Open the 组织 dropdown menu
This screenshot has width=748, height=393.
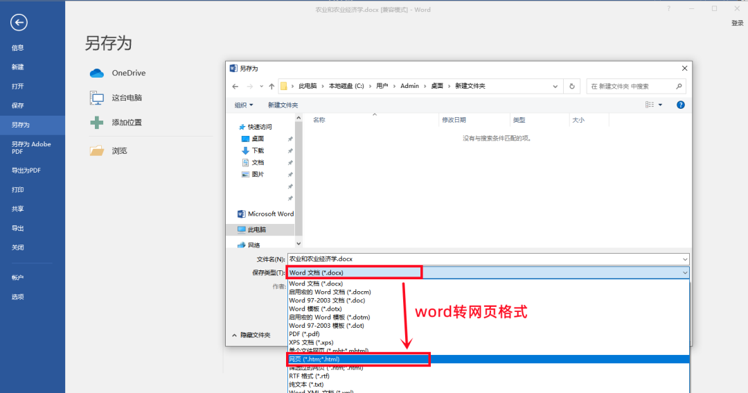point(244,105)
